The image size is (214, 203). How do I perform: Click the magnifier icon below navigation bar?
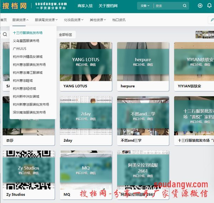[x=5, y=35]
